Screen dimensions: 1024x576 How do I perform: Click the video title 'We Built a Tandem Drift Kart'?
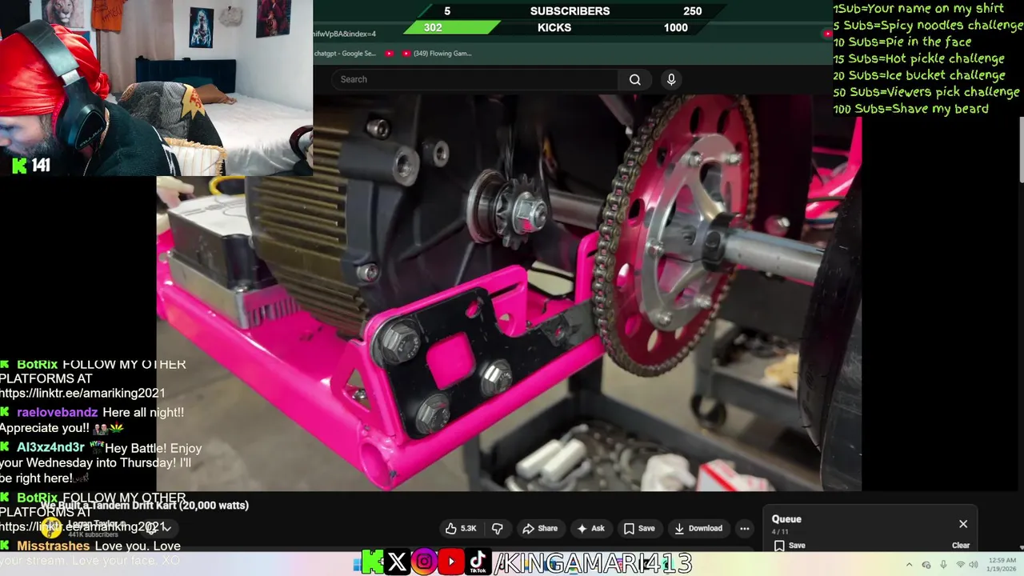coord(145,506)
